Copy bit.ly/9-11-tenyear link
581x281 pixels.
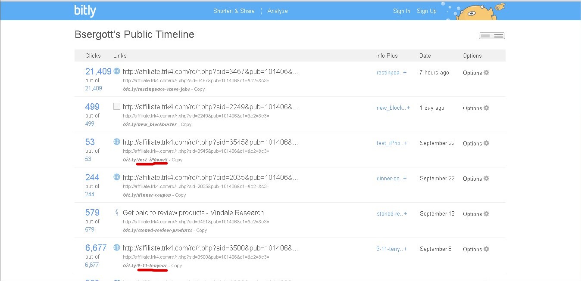pyautogui.click(x=177, y=266)
